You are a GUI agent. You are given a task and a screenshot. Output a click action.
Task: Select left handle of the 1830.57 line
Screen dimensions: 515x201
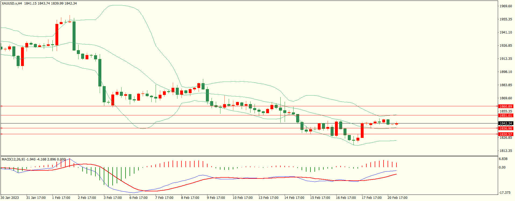pyautogui.click(x=1, y=134)
